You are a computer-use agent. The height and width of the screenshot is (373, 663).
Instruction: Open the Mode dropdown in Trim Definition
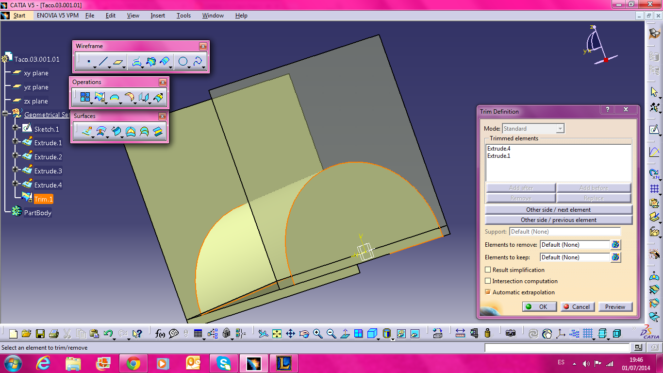pos(561,128)
